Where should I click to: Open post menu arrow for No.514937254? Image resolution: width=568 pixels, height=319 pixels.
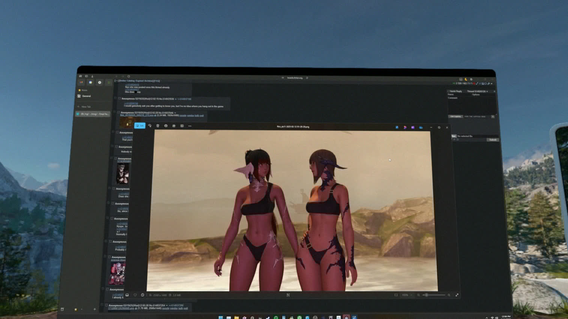167,306
